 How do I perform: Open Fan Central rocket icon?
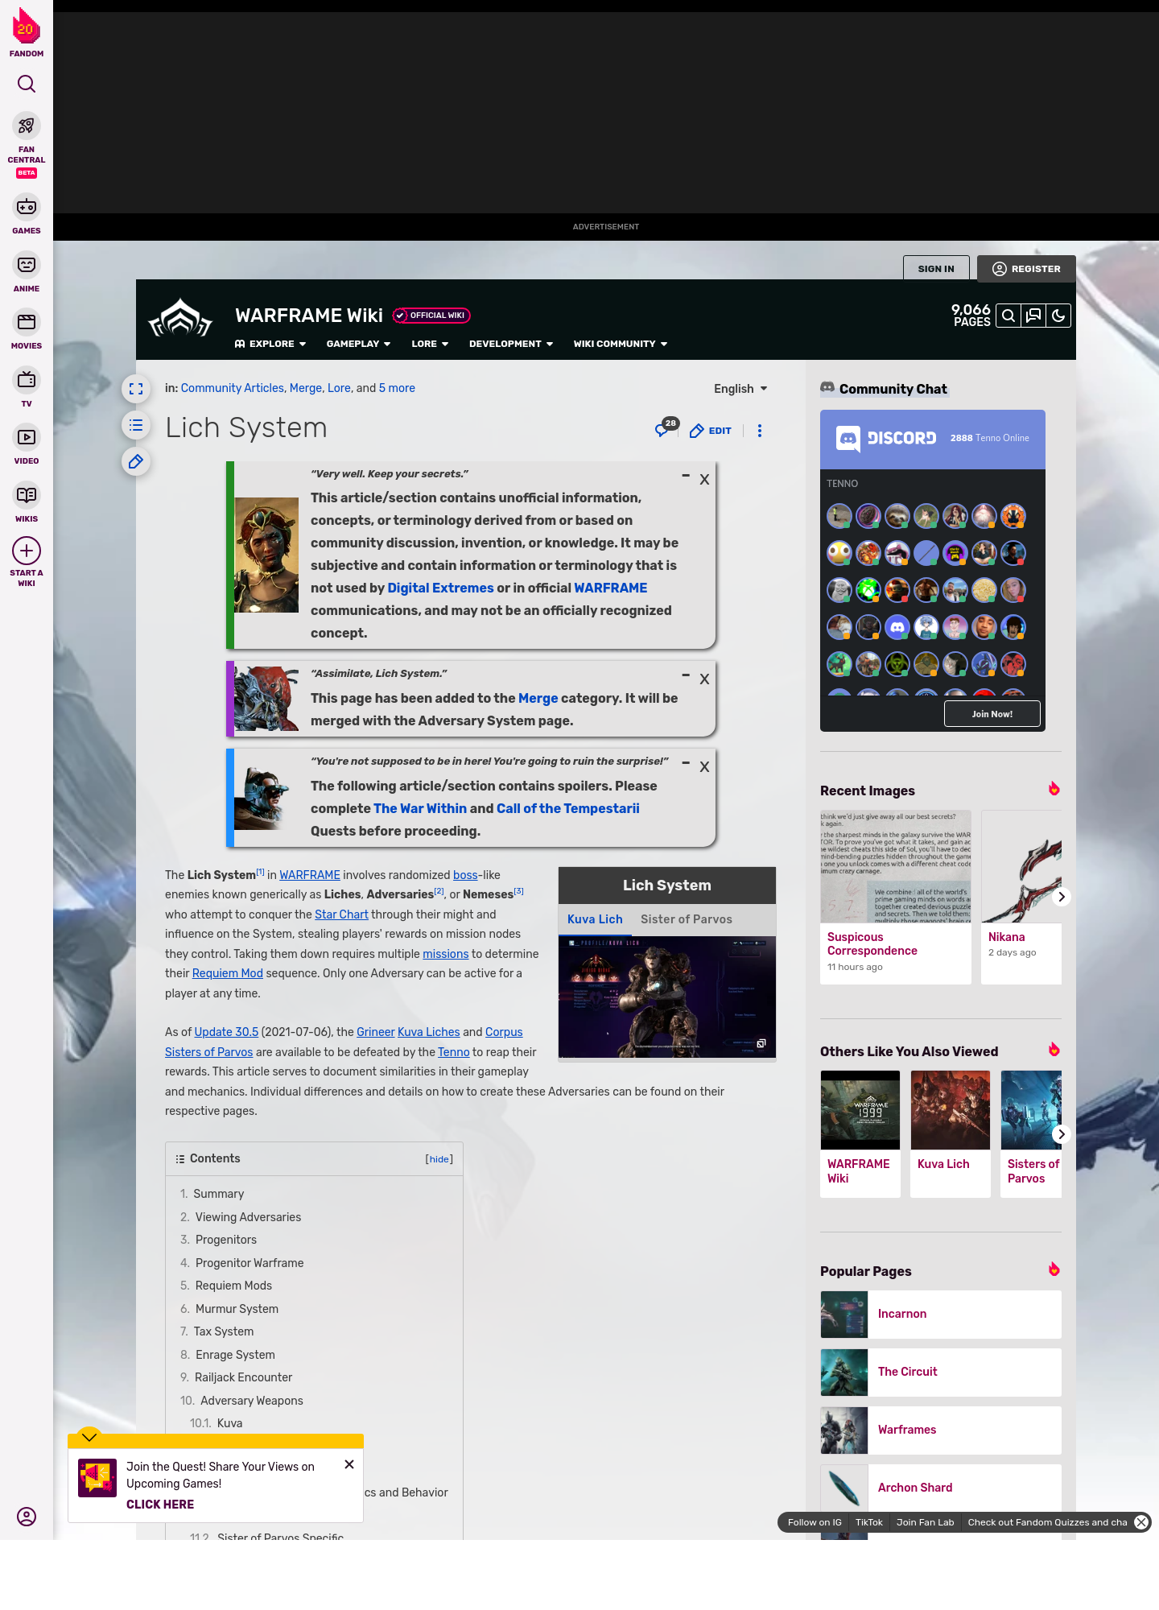tap(27, 126)
